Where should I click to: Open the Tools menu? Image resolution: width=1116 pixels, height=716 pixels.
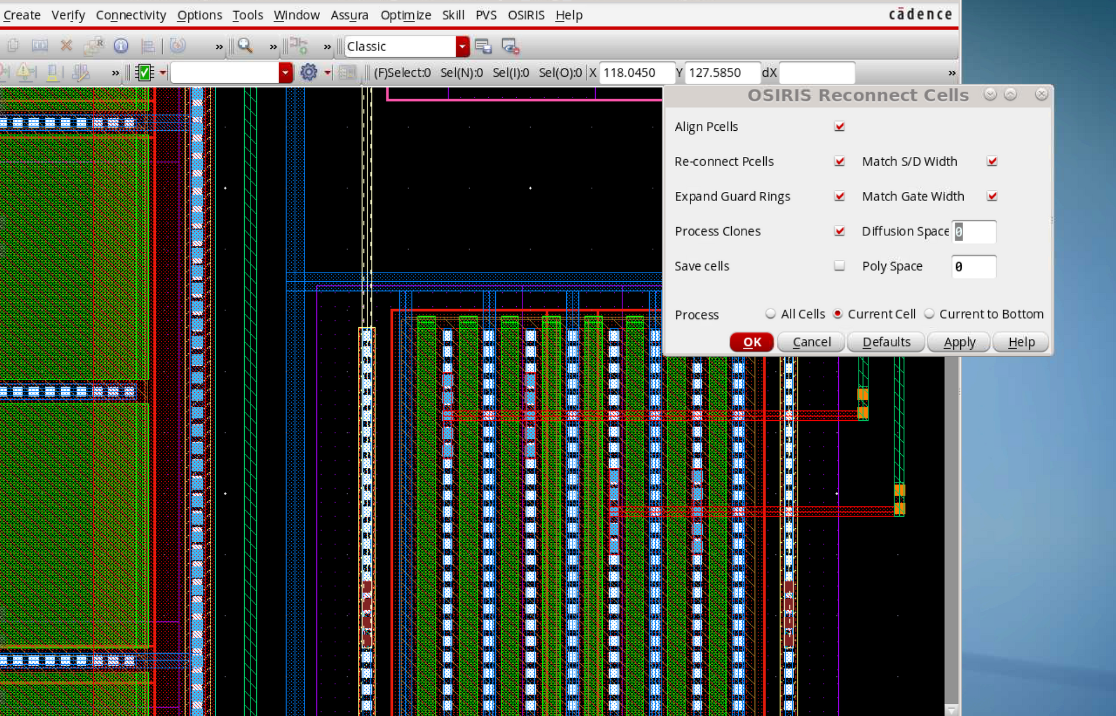point(248,15)
